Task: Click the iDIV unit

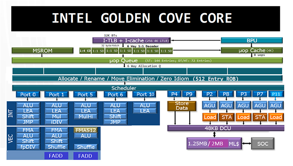Action: click(56, 122)
